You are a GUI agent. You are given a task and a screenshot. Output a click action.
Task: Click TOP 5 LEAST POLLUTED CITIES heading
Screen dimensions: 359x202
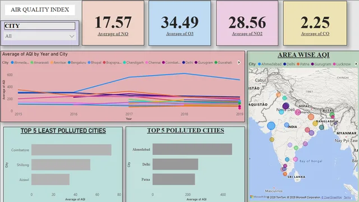tap(63, 131)
